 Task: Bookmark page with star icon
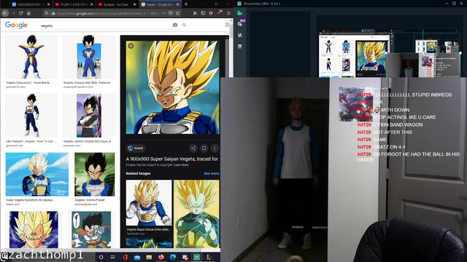[x=178, y=13]
